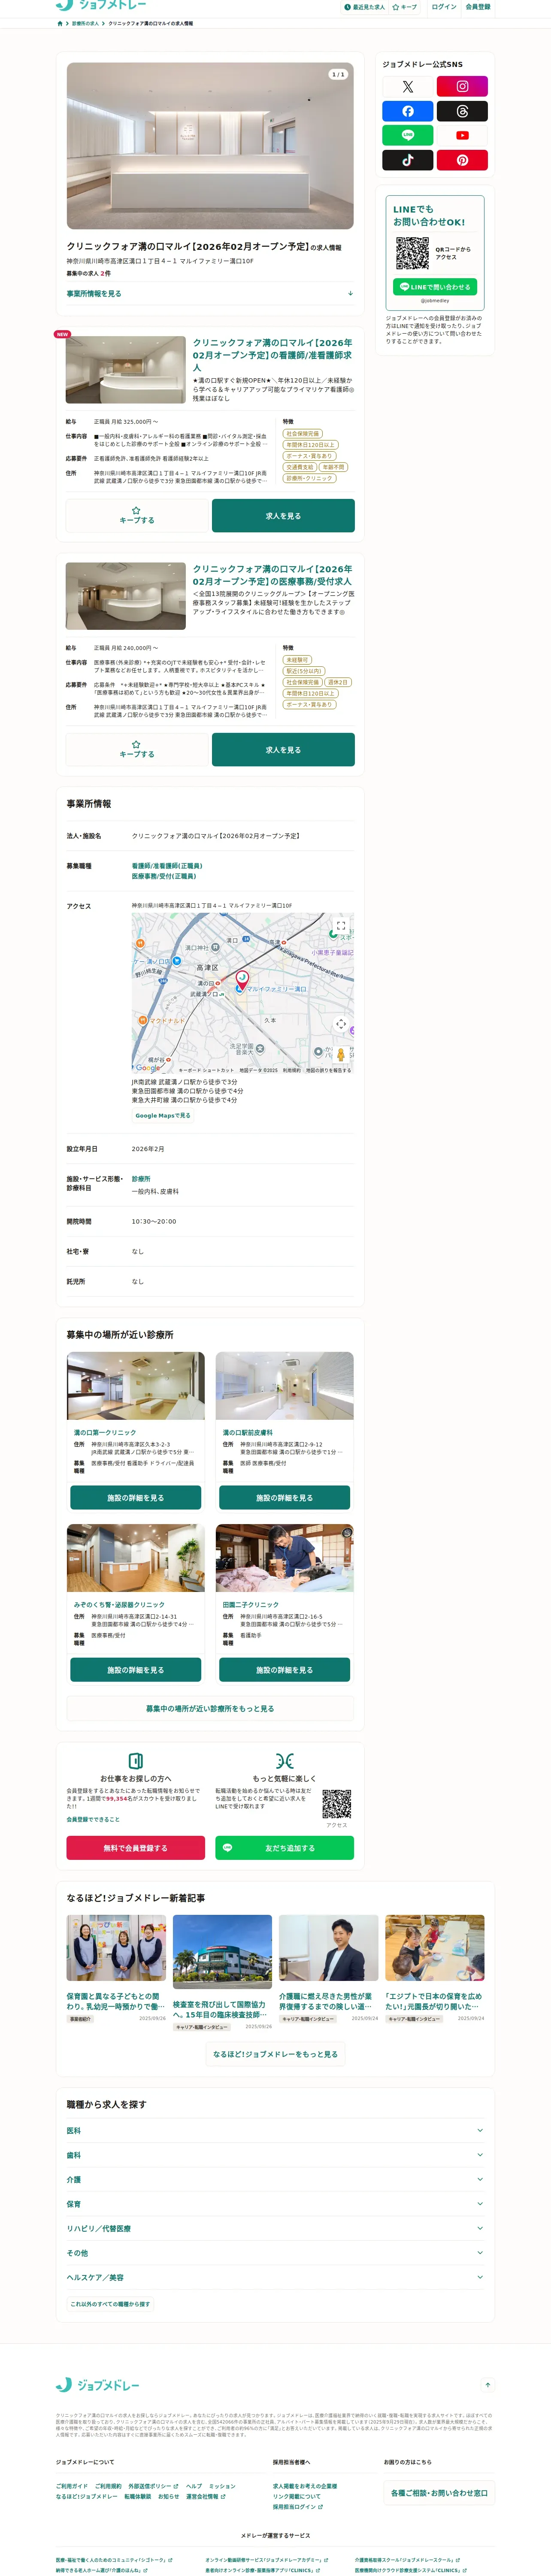Click the ジョブメドレー logo in the footer
Screen dimensions: 551x2576
[98, 2385]
